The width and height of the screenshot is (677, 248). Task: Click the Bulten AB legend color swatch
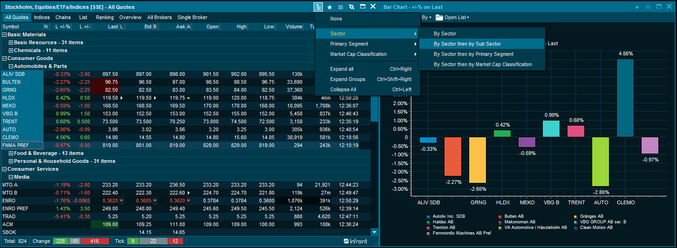click(500, 216)
